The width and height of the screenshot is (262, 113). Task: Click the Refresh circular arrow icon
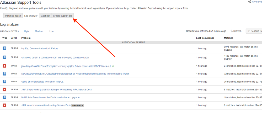point(232,31)
